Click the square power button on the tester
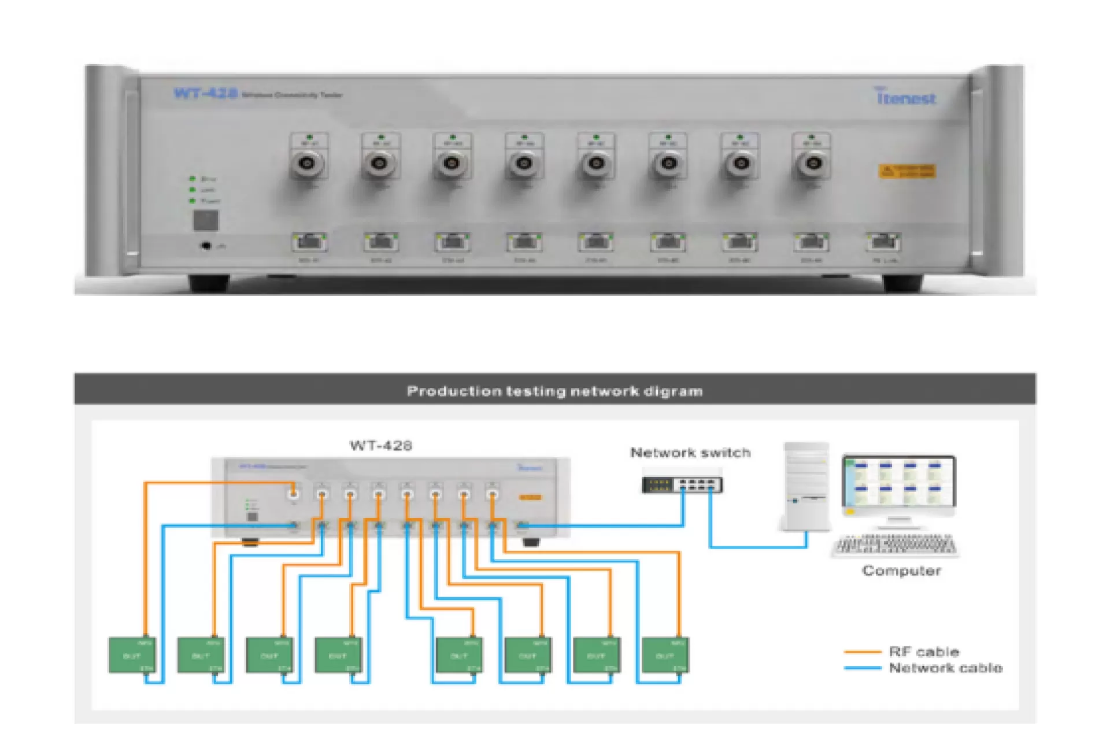The width and height of the screenshot is (1110, 740). tap(206, 220)
